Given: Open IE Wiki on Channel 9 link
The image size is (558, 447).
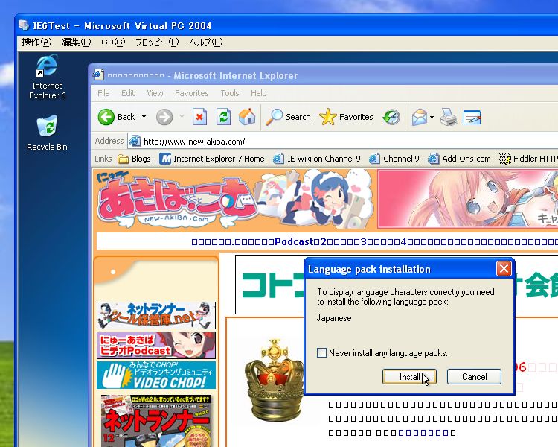Looking at the screenshot, I should tap(317, 159).
